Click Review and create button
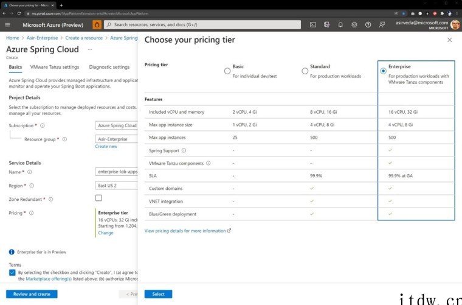462x305 pixels. [x=32, y=294]
